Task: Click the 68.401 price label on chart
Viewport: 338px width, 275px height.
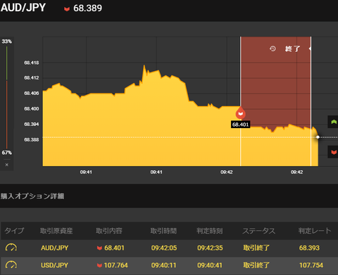Action: [240, 124]
